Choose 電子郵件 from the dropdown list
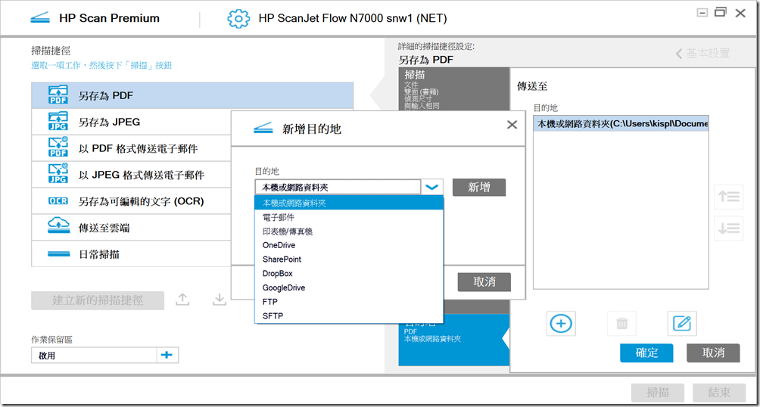The height and width of the screenshot is (407, 760). pyautogui.click(x=349, y=217)
